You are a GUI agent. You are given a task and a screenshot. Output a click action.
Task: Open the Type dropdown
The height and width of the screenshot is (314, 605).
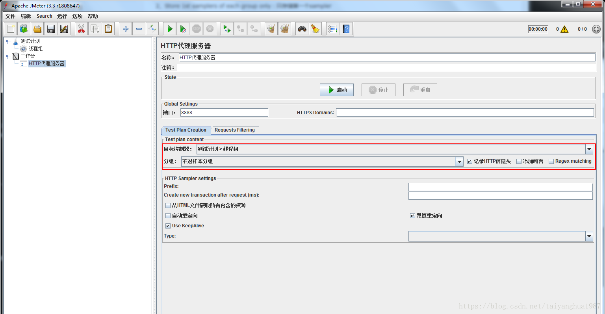[x=589, y=236]
